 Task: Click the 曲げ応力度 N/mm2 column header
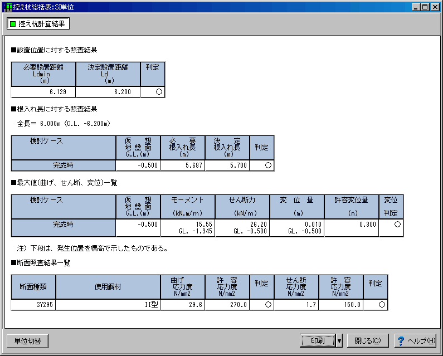point(183,287)
